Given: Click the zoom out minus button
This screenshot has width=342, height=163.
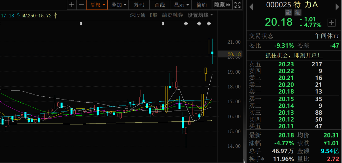Looking at the screenshot, I should (x=81, y=5).
